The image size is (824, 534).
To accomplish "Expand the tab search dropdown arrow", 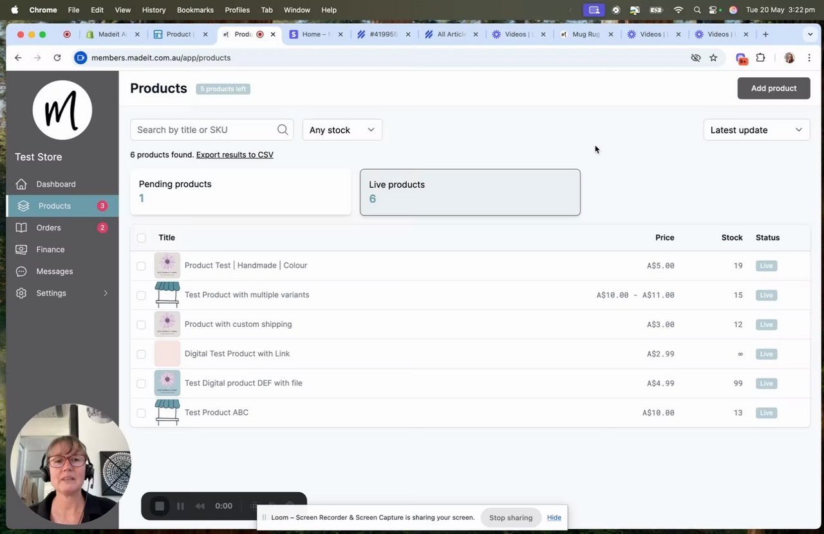I will tap(810, 34).
